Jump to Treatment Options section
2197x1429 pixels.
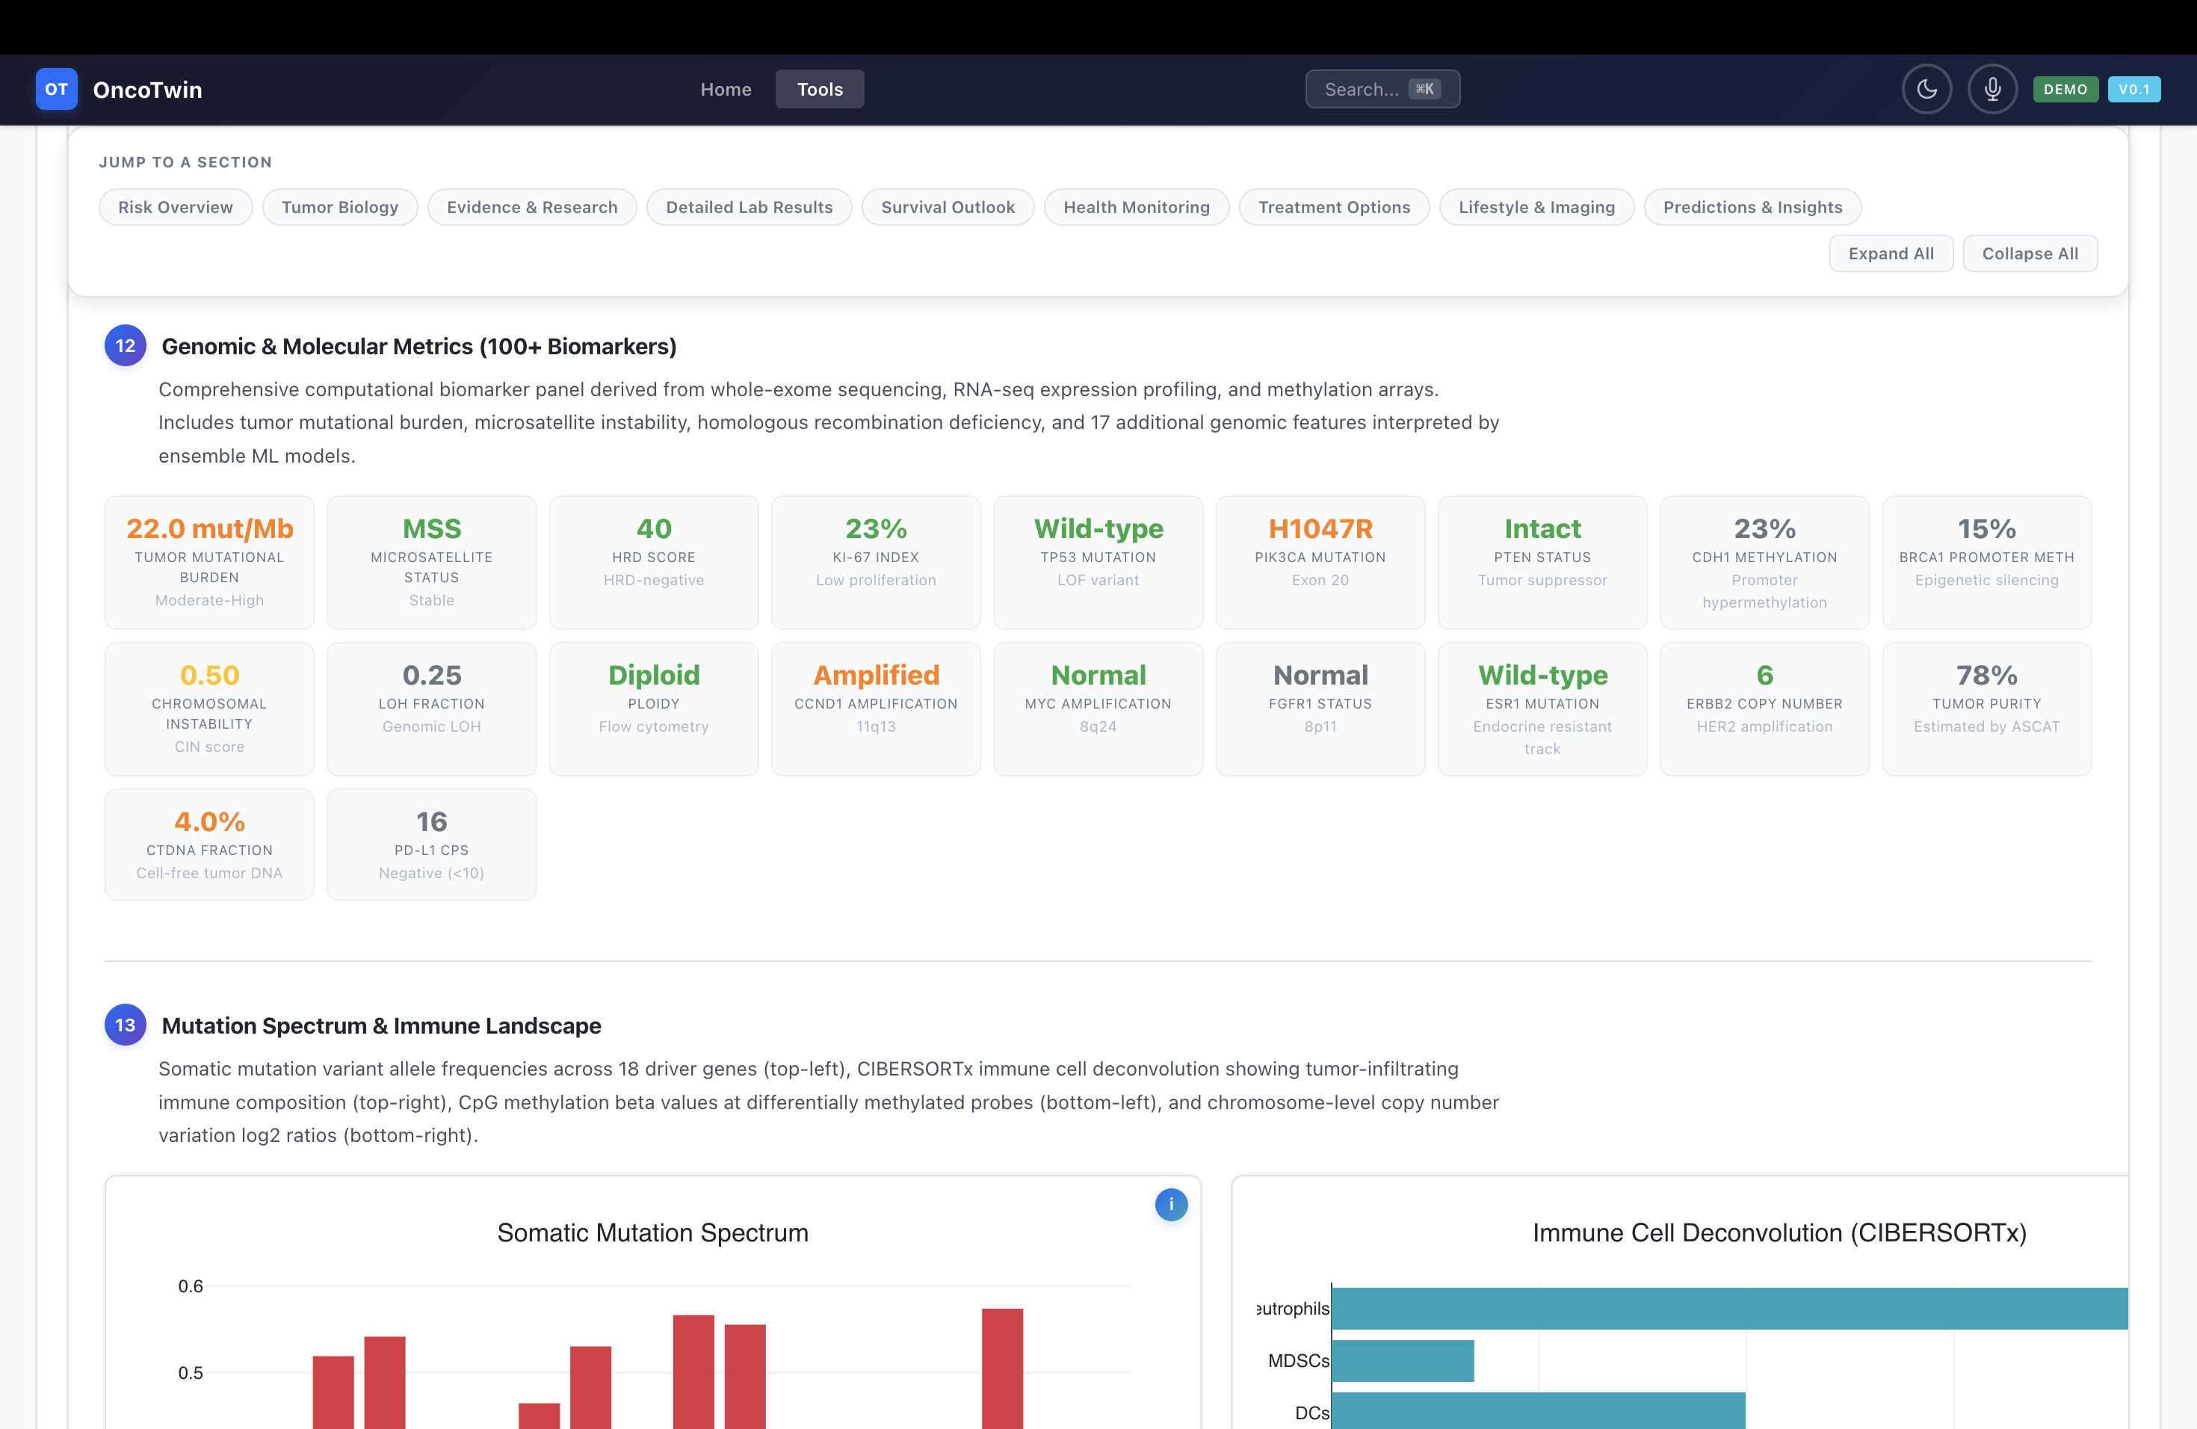click(1333, 208)
